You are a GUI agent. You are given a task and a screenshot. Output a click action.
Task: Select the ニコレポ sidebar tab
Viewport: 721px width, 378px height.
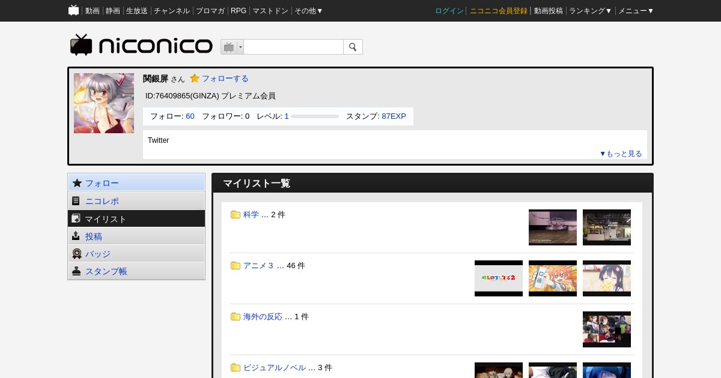tap(136, 201)
